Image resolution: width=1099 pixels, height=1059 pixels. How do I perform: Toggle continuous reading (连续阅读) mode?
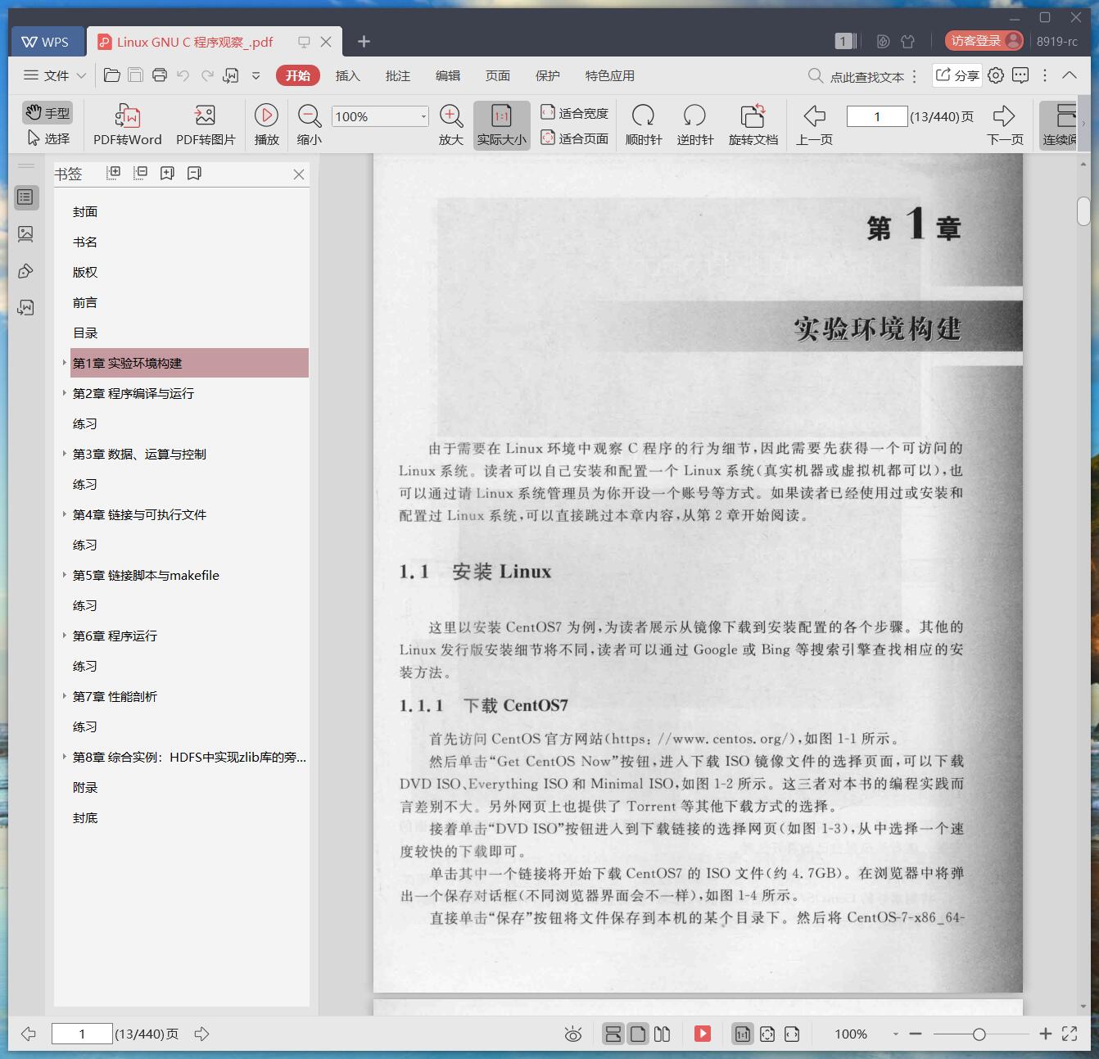pyautogui.click(x=1060, y=124)
